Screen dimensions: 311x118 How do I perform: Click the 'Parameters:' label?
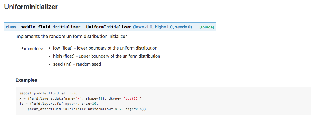click(x=31, y=48)
